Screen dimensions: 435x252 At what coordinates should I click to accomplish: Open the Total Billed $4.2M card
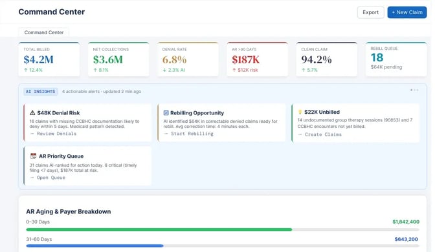pos(49,59)
